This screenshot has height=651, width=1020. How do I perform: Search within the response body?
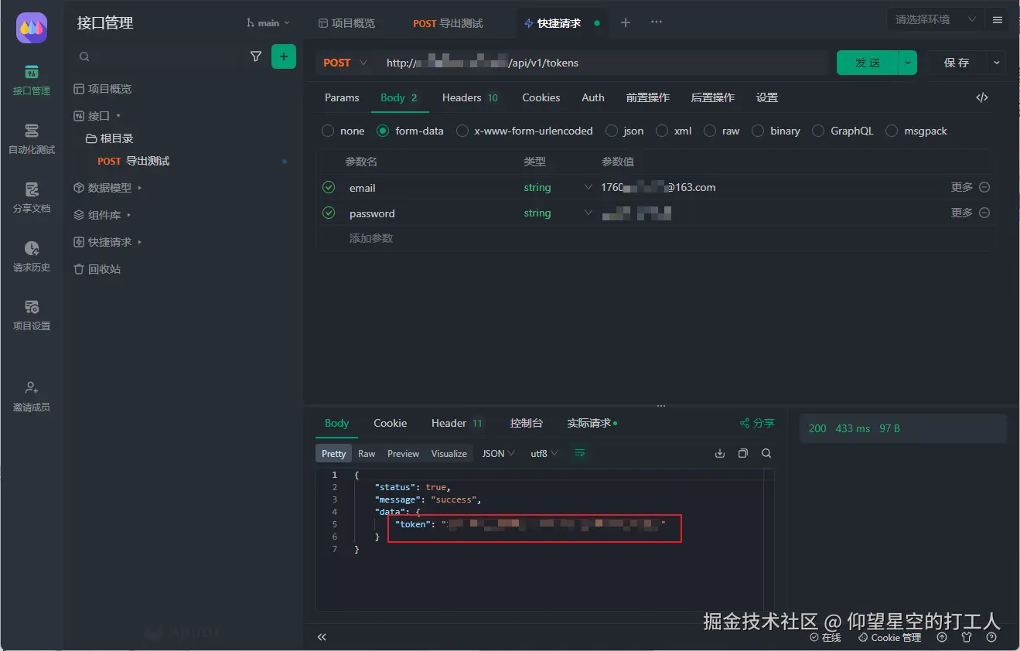coord(766,453)
